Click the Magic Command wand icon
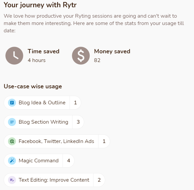194x190 pixels. pyautogui.click(x=12, y=161)
